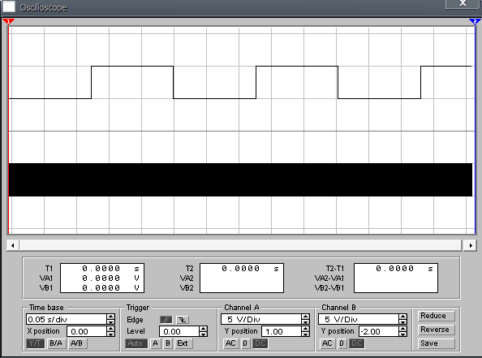
Task: Click Channel B 5 V/Div field
Action: pyautogui.click(x=359, y=319)
